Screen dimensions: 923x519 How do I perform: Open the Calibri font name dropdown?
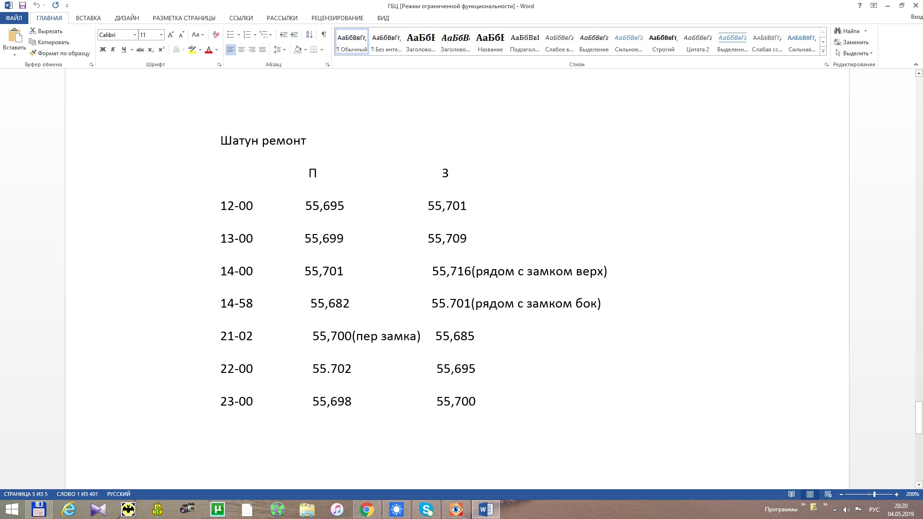tap(135, 35)
